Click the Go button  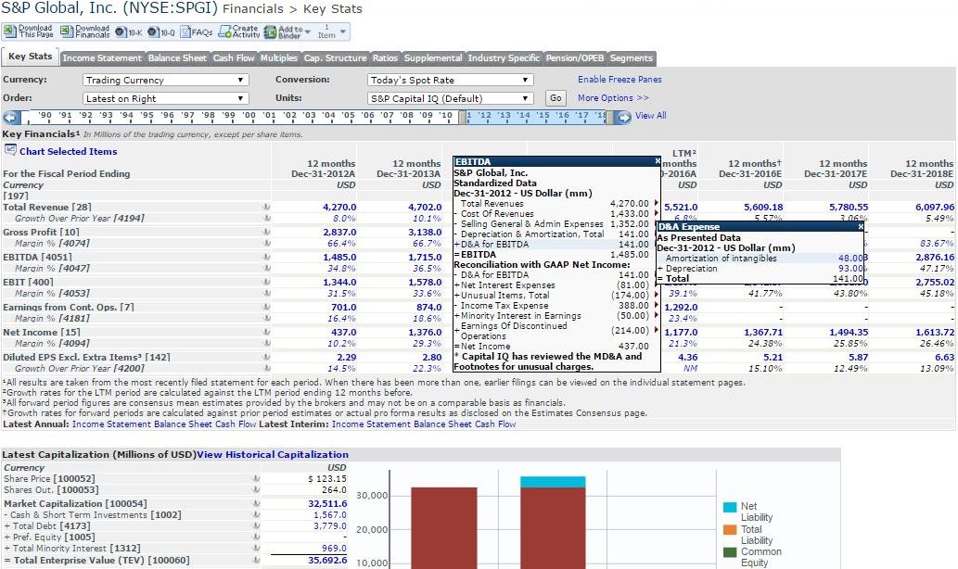pyautogui.click(x=556, y=98)
